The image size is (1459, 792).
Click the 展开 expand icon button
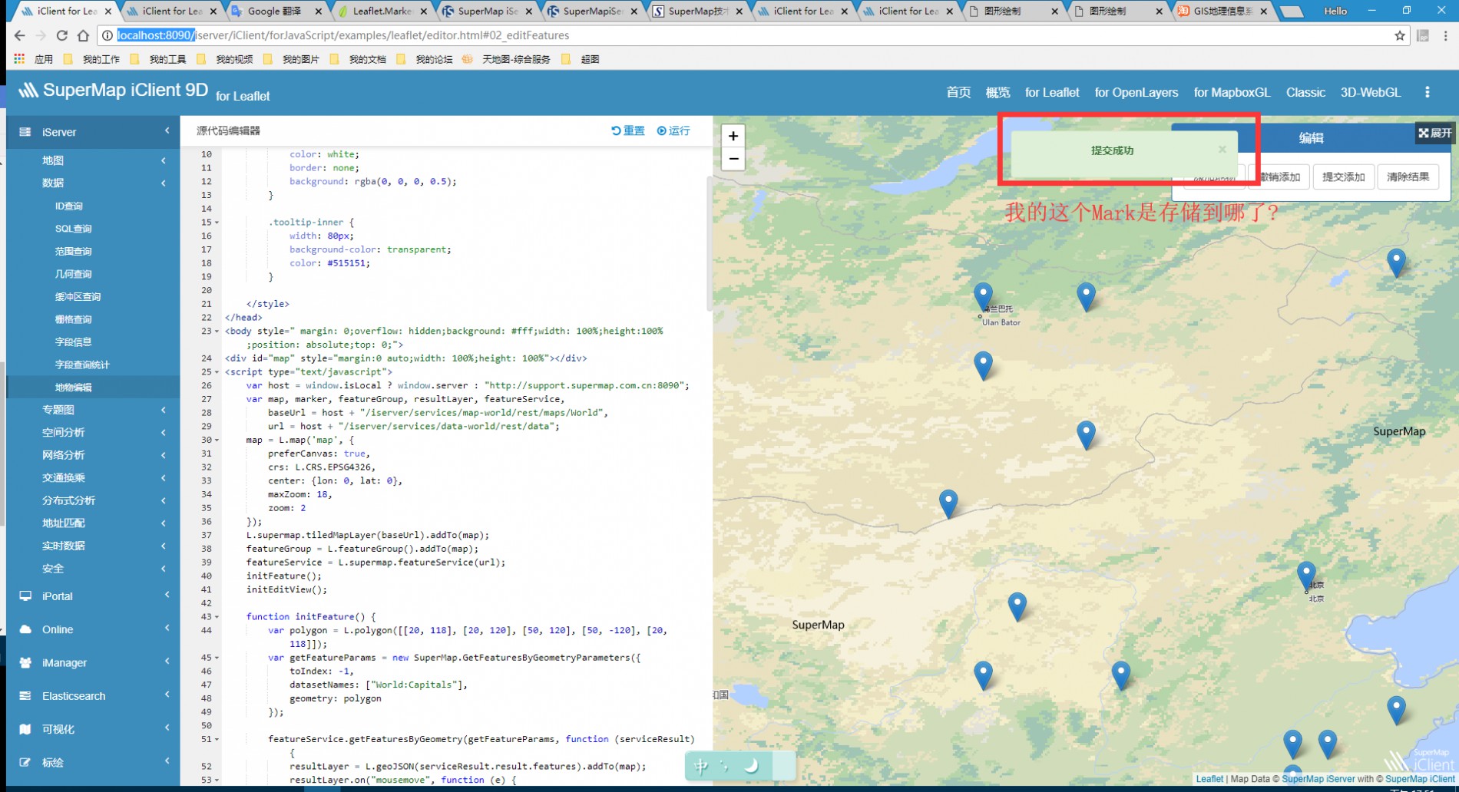click(x=1434, y=133)
